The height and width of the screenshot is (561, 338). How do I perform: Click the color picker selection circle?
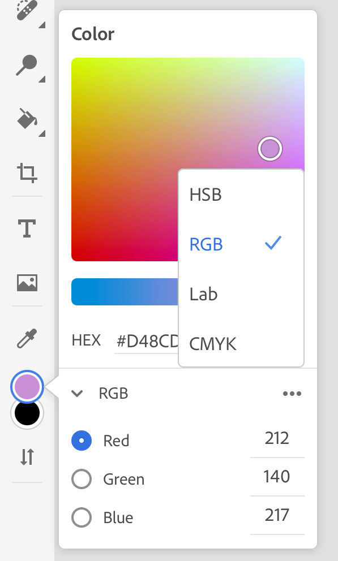(270, 149)
